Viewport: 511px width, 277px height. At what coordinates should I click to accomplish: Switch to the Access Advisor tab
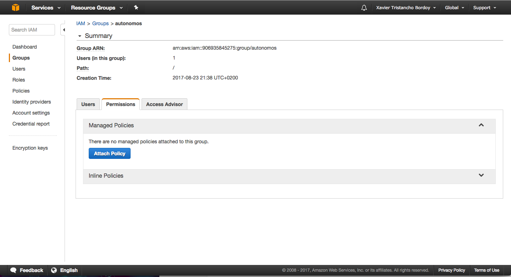click(164, 104)
